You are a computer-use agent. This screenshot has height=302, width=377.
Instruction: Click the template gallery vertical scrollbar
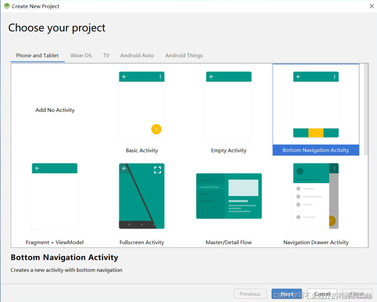point(366,109)
